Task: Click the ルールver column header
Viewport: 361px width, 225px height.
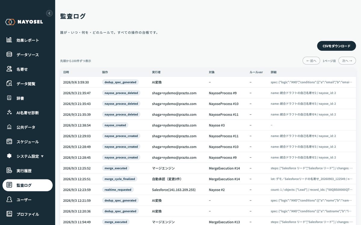Action: coord(256,72)
